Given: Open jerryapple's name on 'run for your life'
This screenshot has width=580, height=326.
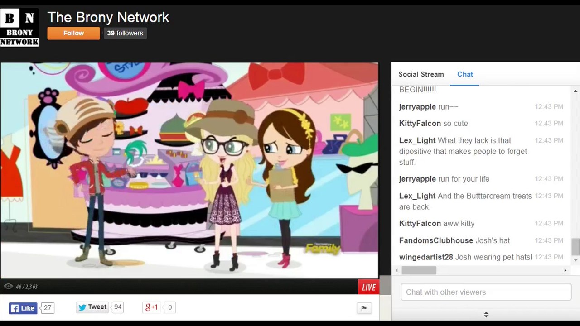Looking at the screenshot, I should click(417, 179).
